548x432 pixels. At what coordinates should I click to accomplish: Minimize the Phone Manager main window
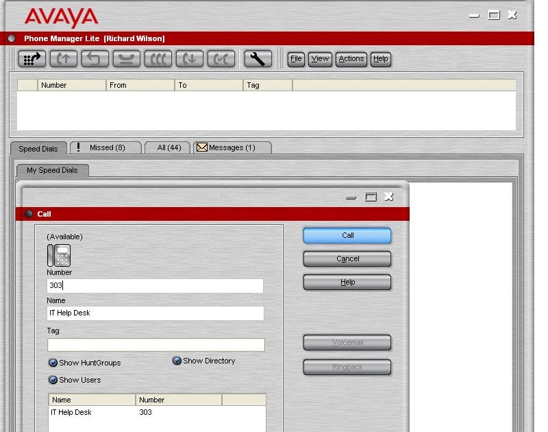474,16
